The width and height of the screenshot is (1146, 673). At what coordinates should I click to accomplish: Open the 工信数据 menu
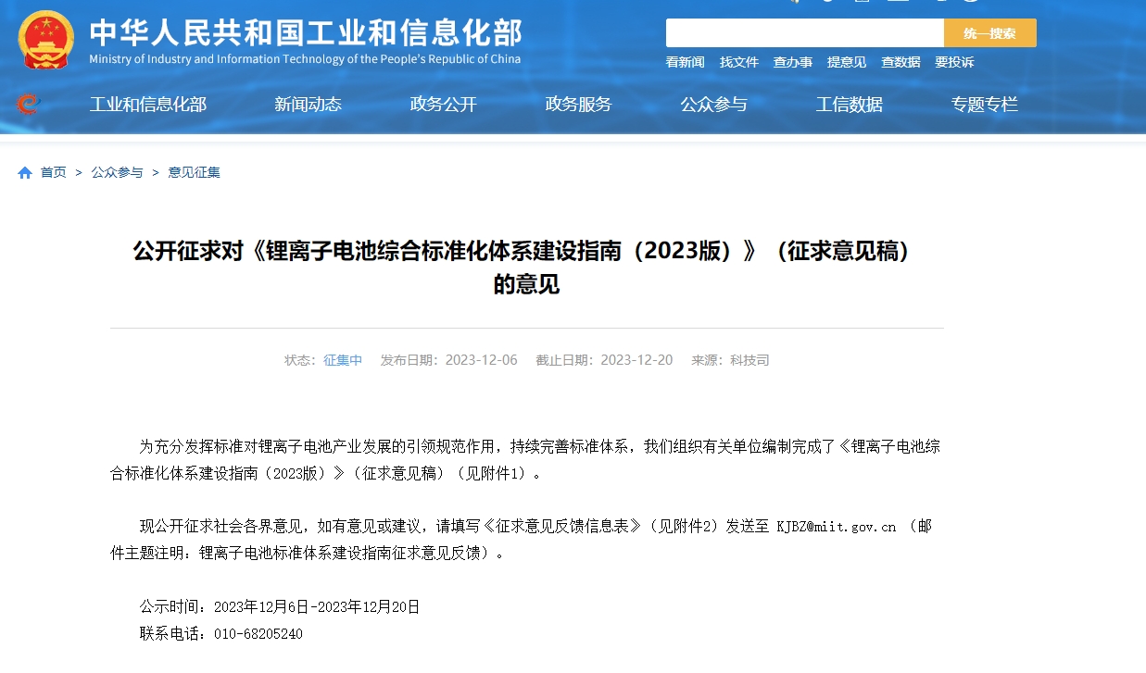click(849, 105)
